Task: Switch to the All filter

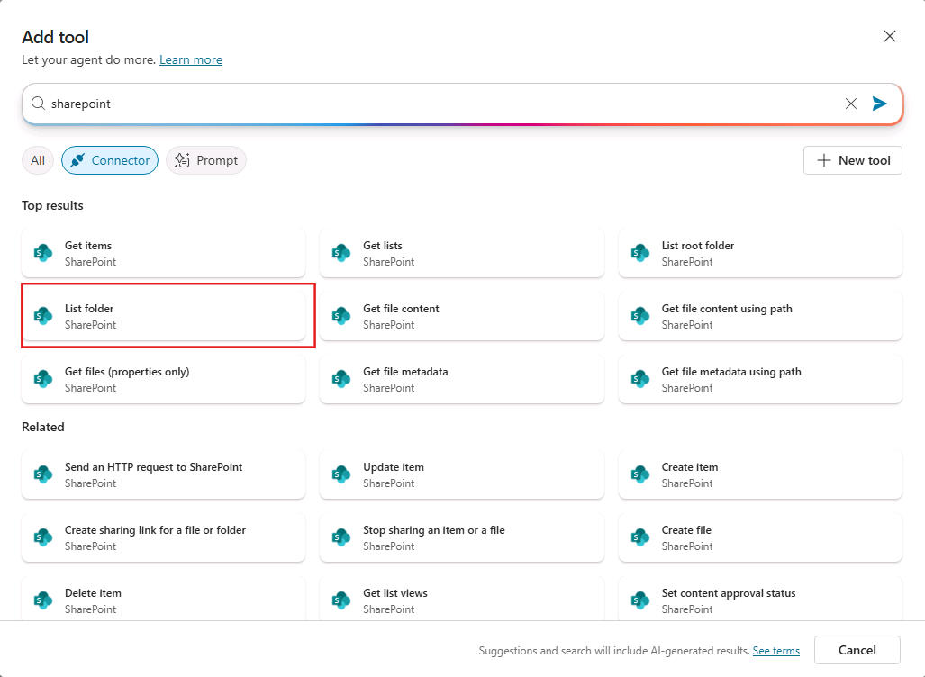Action: point(37,159)
